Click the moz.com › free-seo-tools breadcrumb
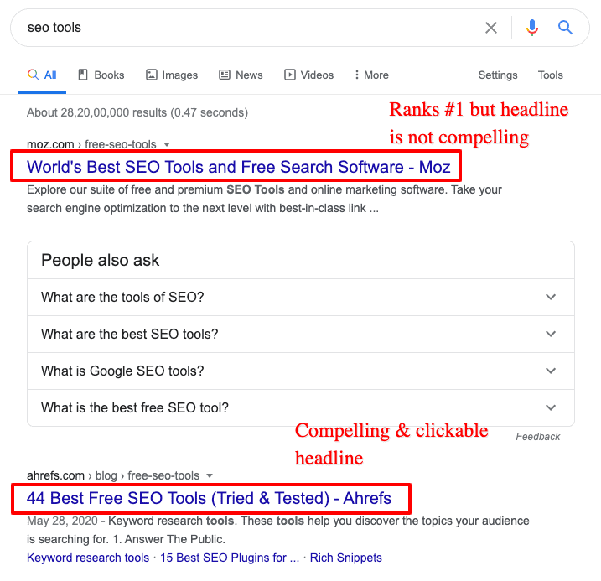The width and height of the screenshot is (601, 581). click(91, 144)
